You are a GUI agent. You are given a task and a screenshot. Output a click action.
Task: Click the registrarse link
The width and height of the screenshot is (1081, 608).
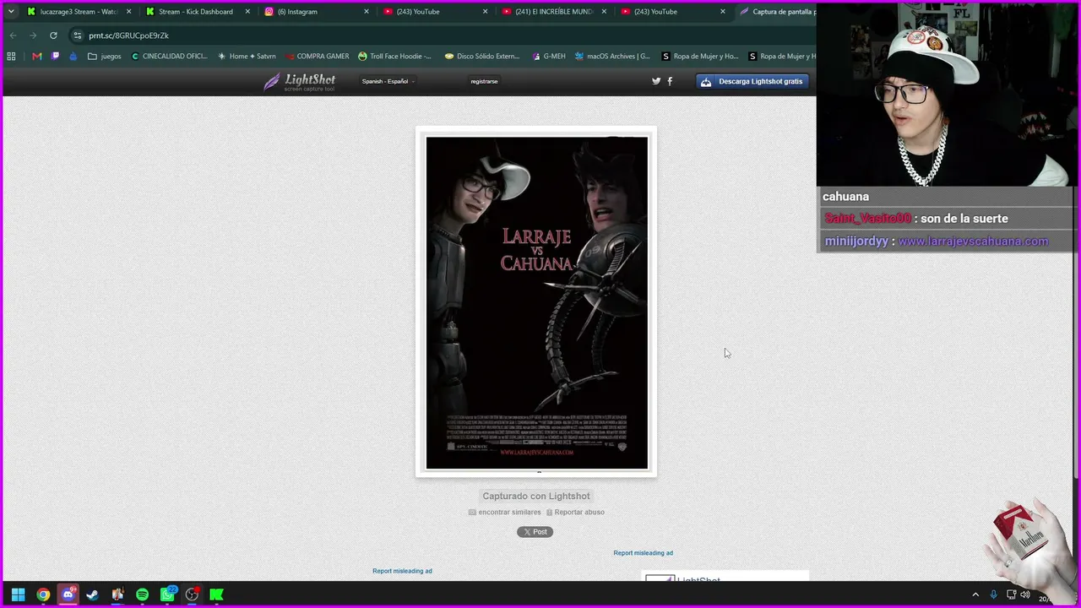click(484, 81)
